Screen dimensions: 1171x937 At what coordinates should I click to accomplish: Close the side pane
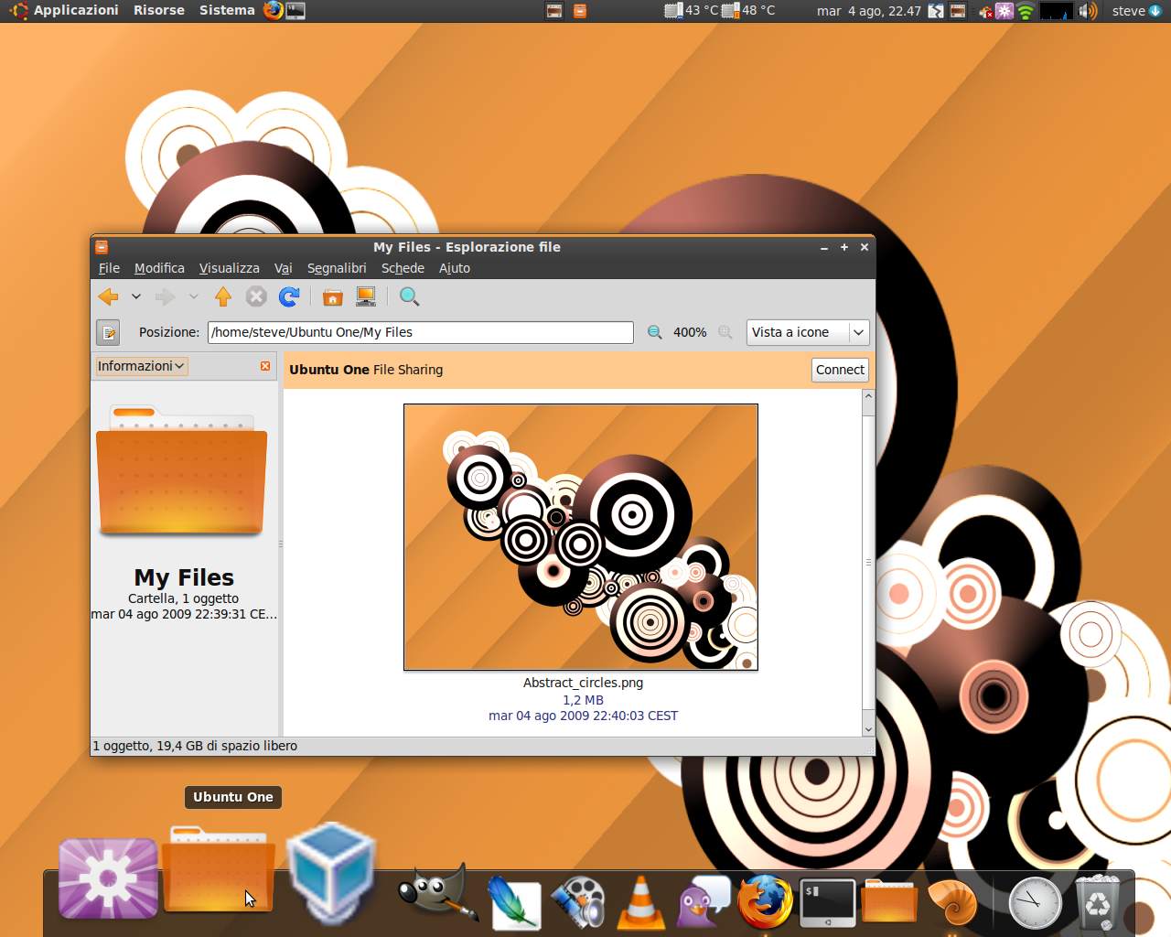click(265, 366)
